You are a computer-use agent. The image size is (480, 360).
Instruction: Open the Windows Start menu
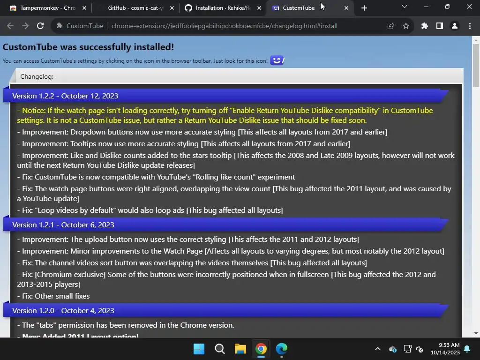[x=199, y=349]
